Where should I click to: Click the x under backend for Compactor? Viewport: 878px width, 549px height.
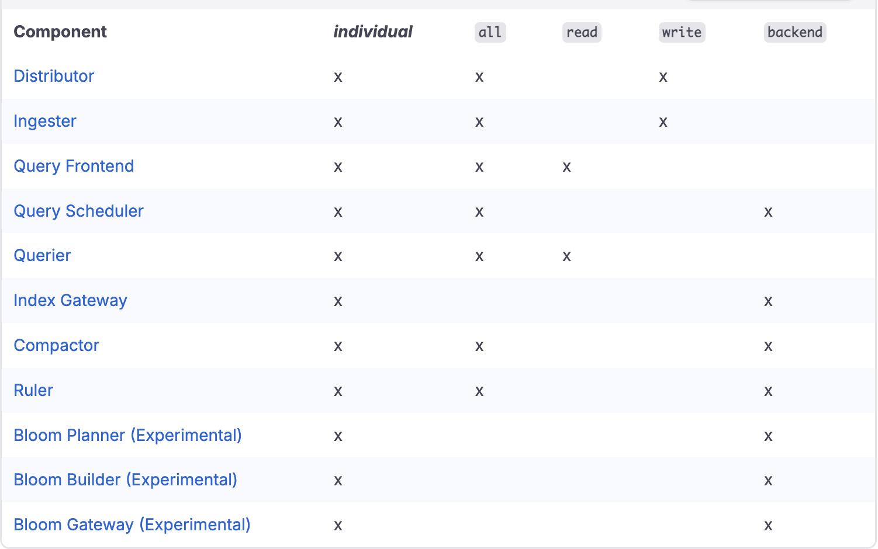(x=768, y=346)
